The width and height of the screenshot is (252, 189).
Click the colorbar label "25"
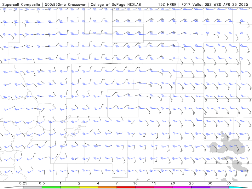[x=191, y=183]
